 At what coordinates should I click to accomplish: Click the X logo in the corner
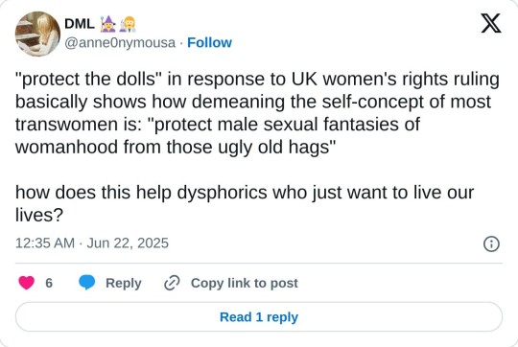(x=491, y=23)
